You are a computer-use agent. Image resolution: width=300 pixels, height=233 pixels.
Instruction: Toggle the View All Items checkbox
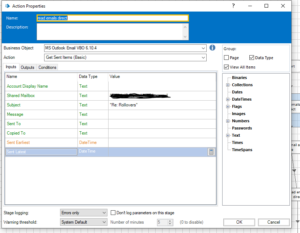(x=227, y=67)
